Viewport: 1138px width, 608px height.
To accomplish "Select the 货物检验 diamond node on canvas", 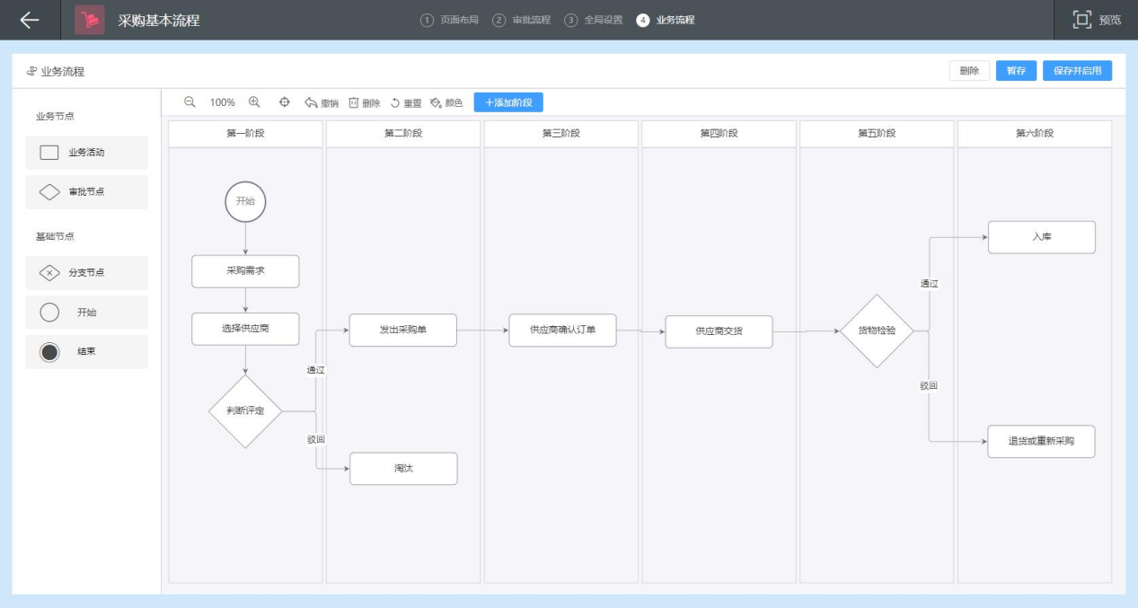I will point(877,330).
